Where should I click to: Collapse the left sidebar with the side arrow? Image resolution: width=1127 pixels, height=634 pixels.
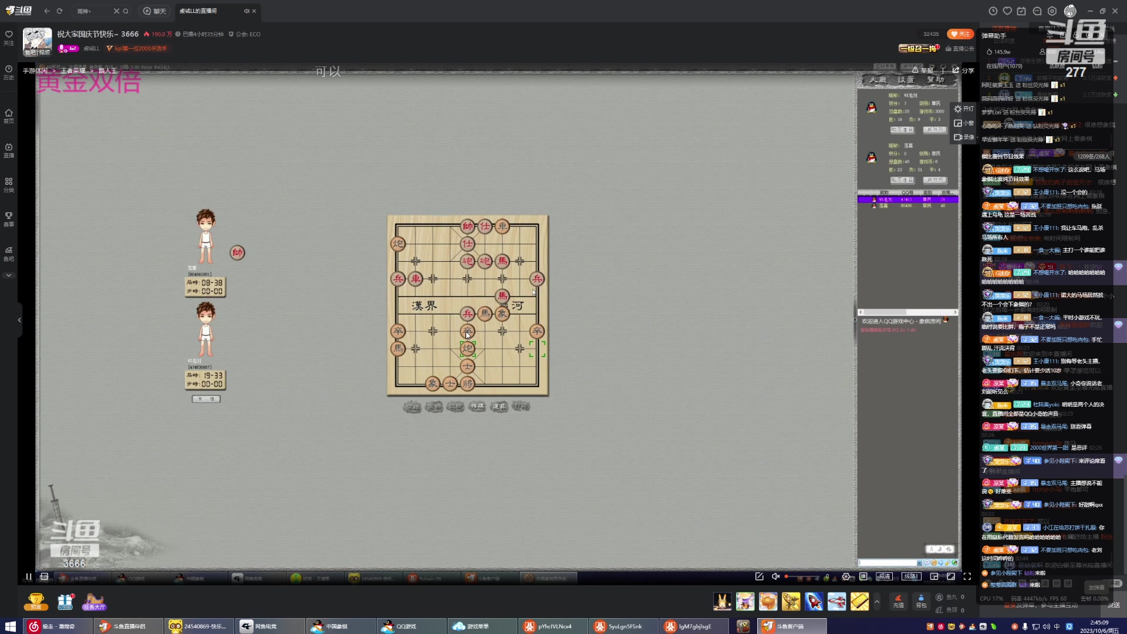[19, 320]
